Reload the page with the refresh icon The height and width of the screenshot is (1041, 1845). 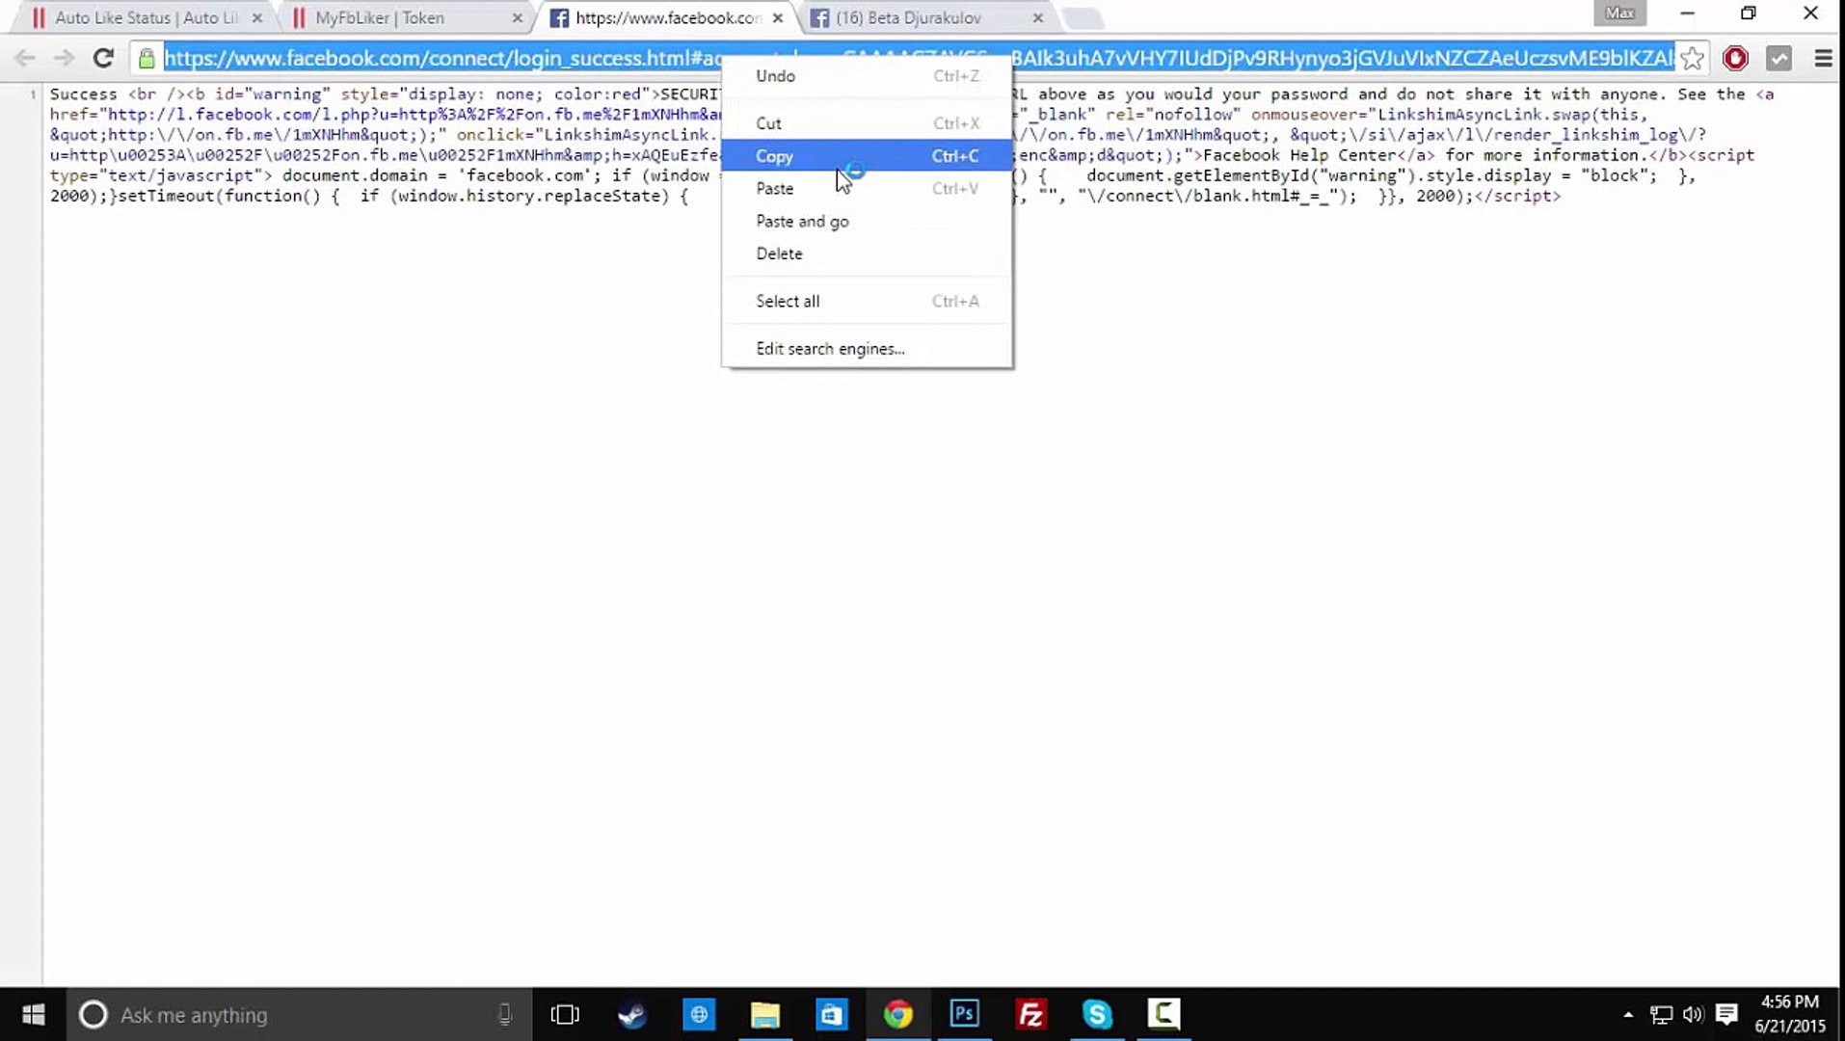(x=103, y=58)
